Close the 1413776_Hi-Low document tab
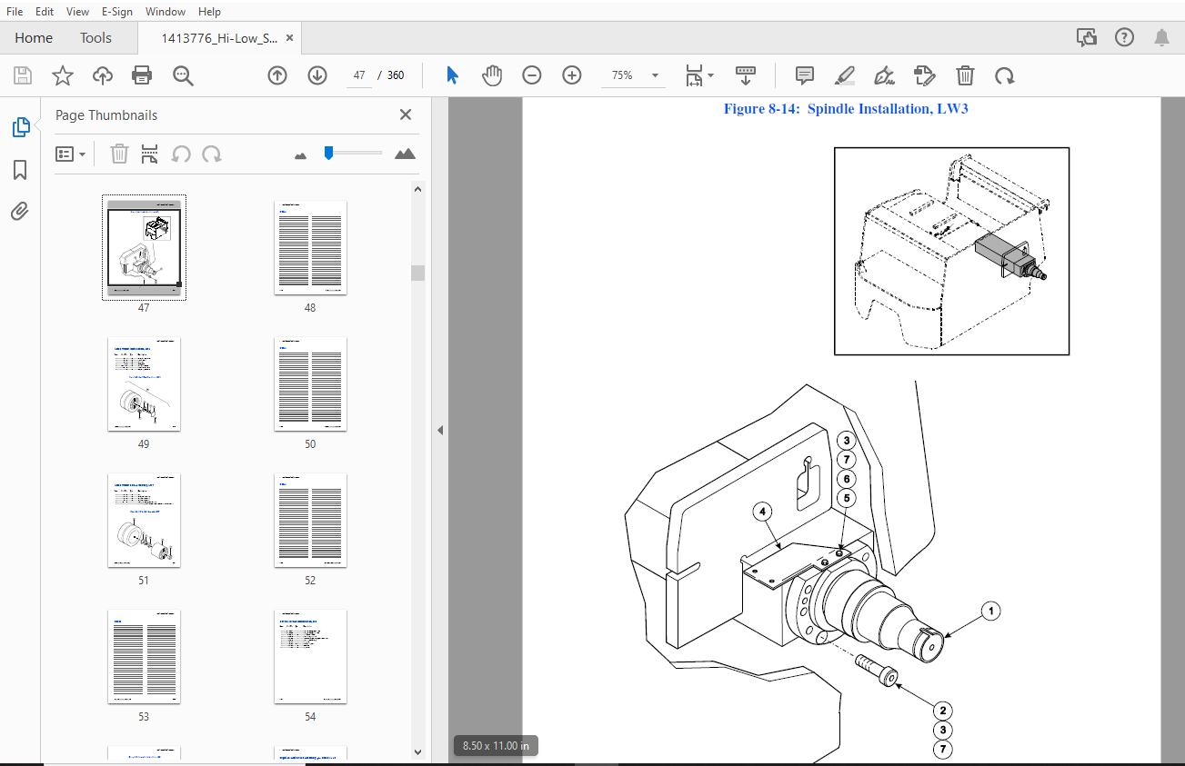Viewport: 1185px width, 766px height. [290, 38]
